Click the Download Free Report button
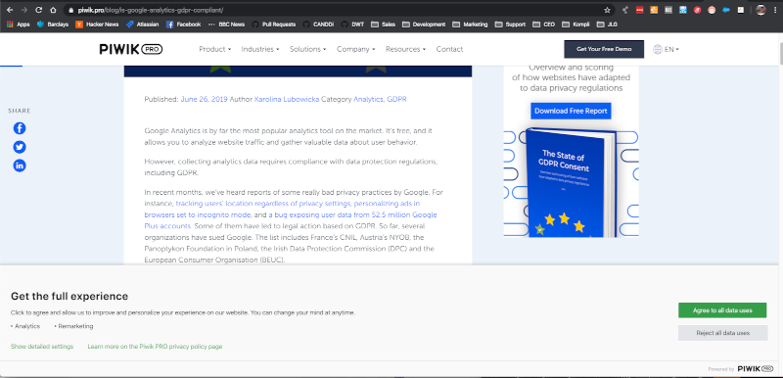 pos(571,111)
